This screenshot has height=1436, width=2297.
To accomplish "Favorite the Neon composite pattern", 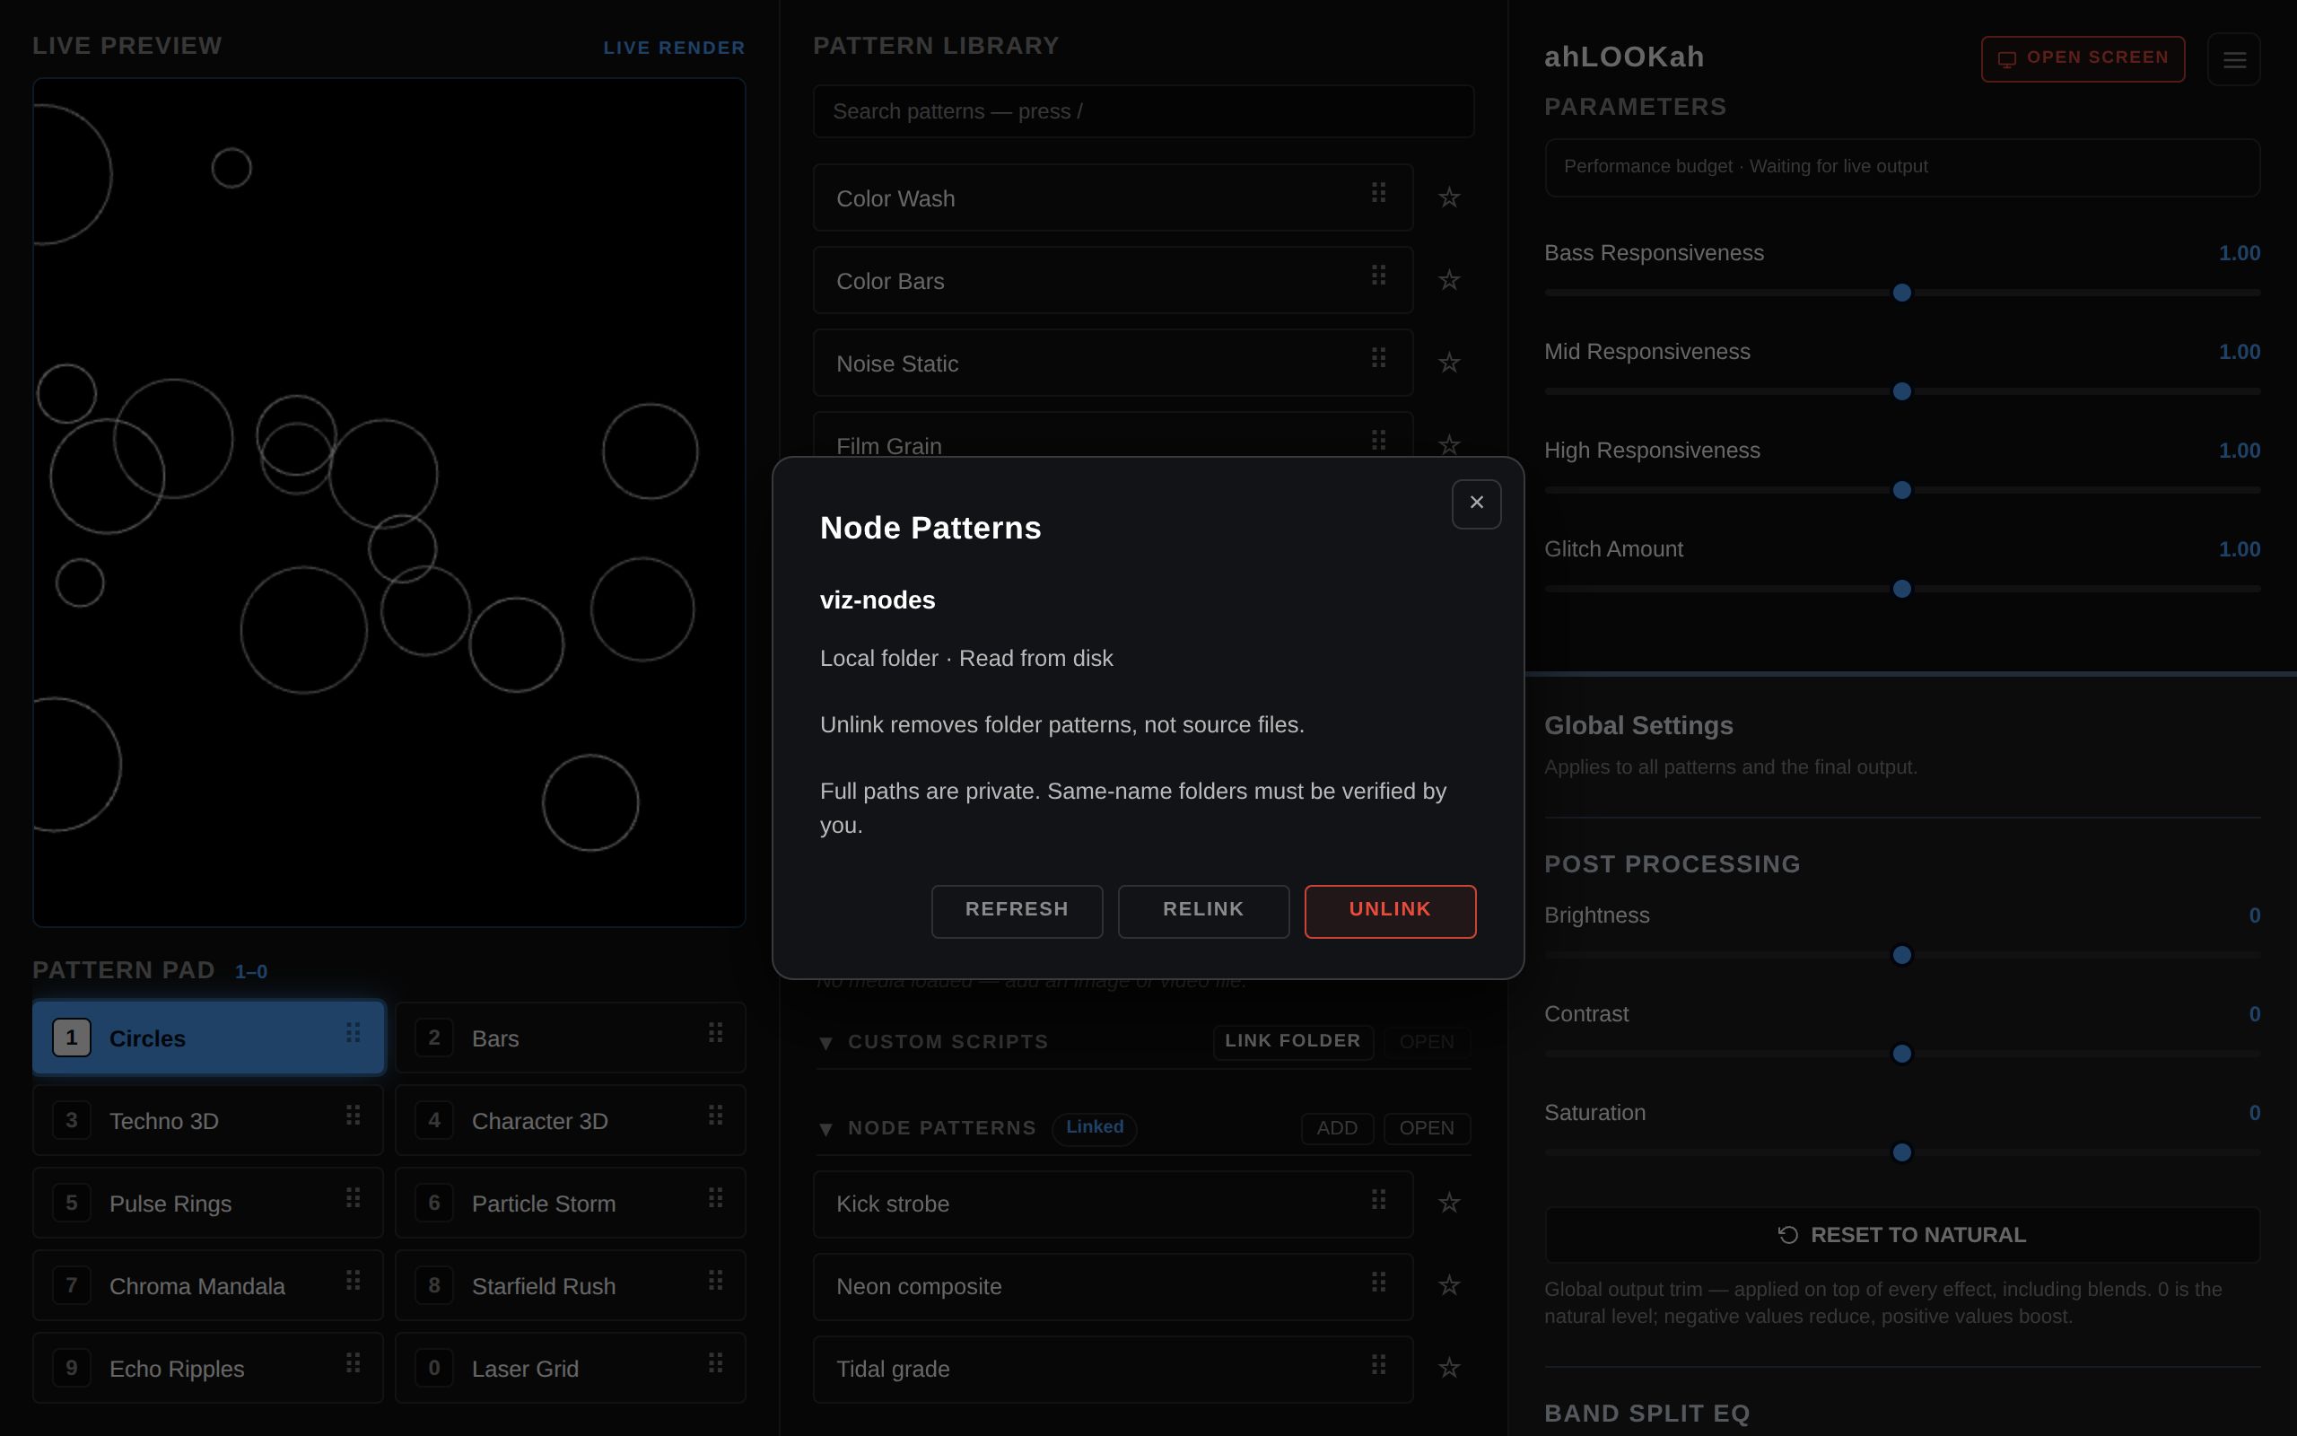I will point(1448,1286).
